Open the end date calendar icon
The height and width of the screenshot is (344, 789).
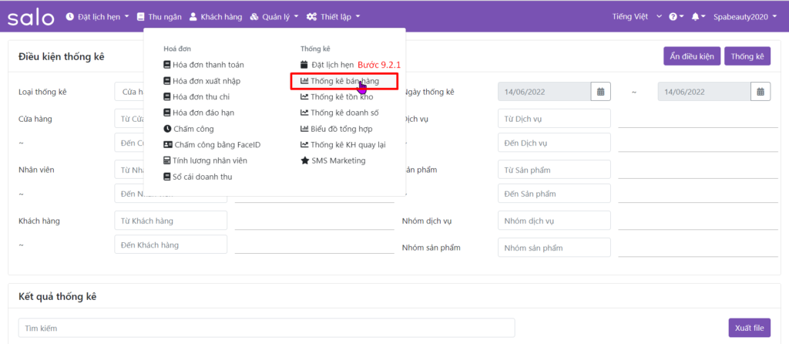coord(760,92)
